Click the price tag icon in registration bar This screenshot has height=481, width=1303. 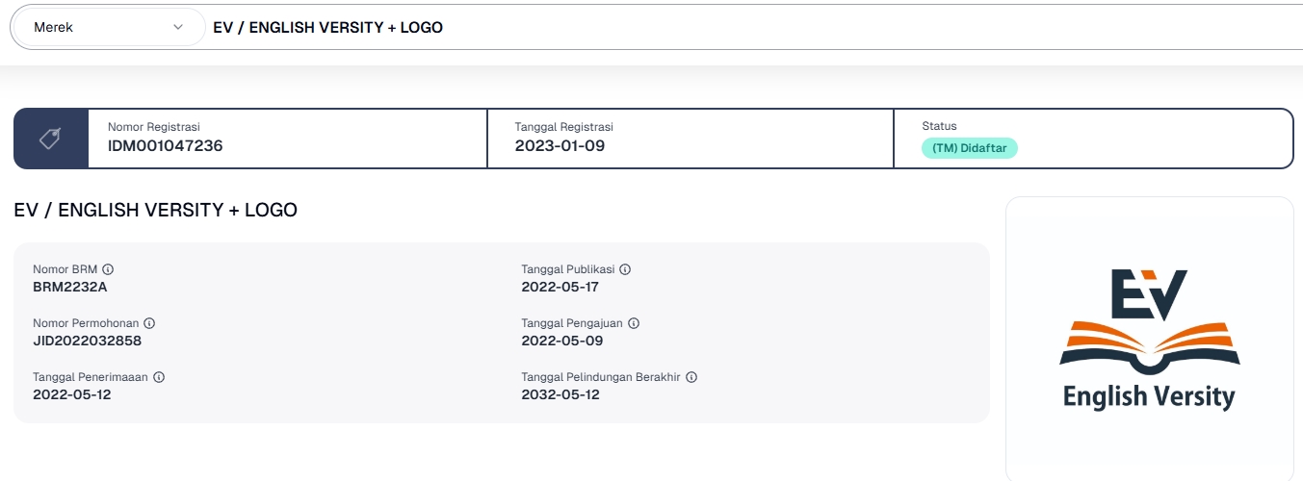(x=50, y=139)
